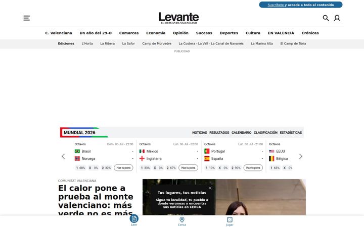Open Mundial CLASIFICACIÓN tab

click(265, 133)
